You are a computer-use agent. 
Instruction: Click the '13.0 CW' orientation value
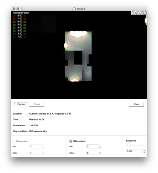(x=33, y=126)
